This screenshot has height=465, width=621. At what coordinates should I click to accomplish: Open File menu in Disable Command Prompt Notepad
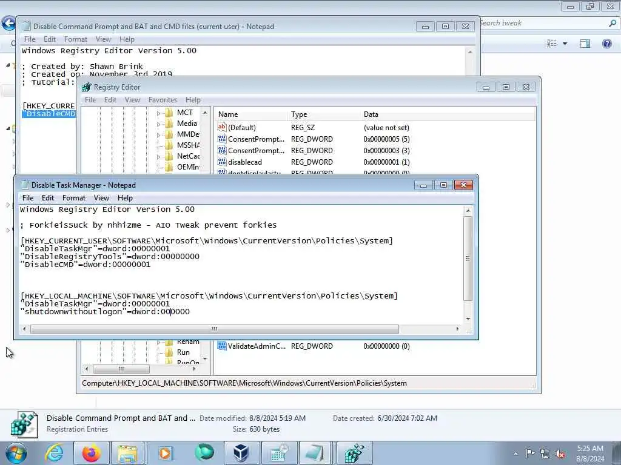coord(30,39)
